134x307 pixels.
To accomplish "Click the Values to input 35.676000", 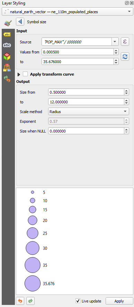I will pyautogui.click(x=78, y=62).
